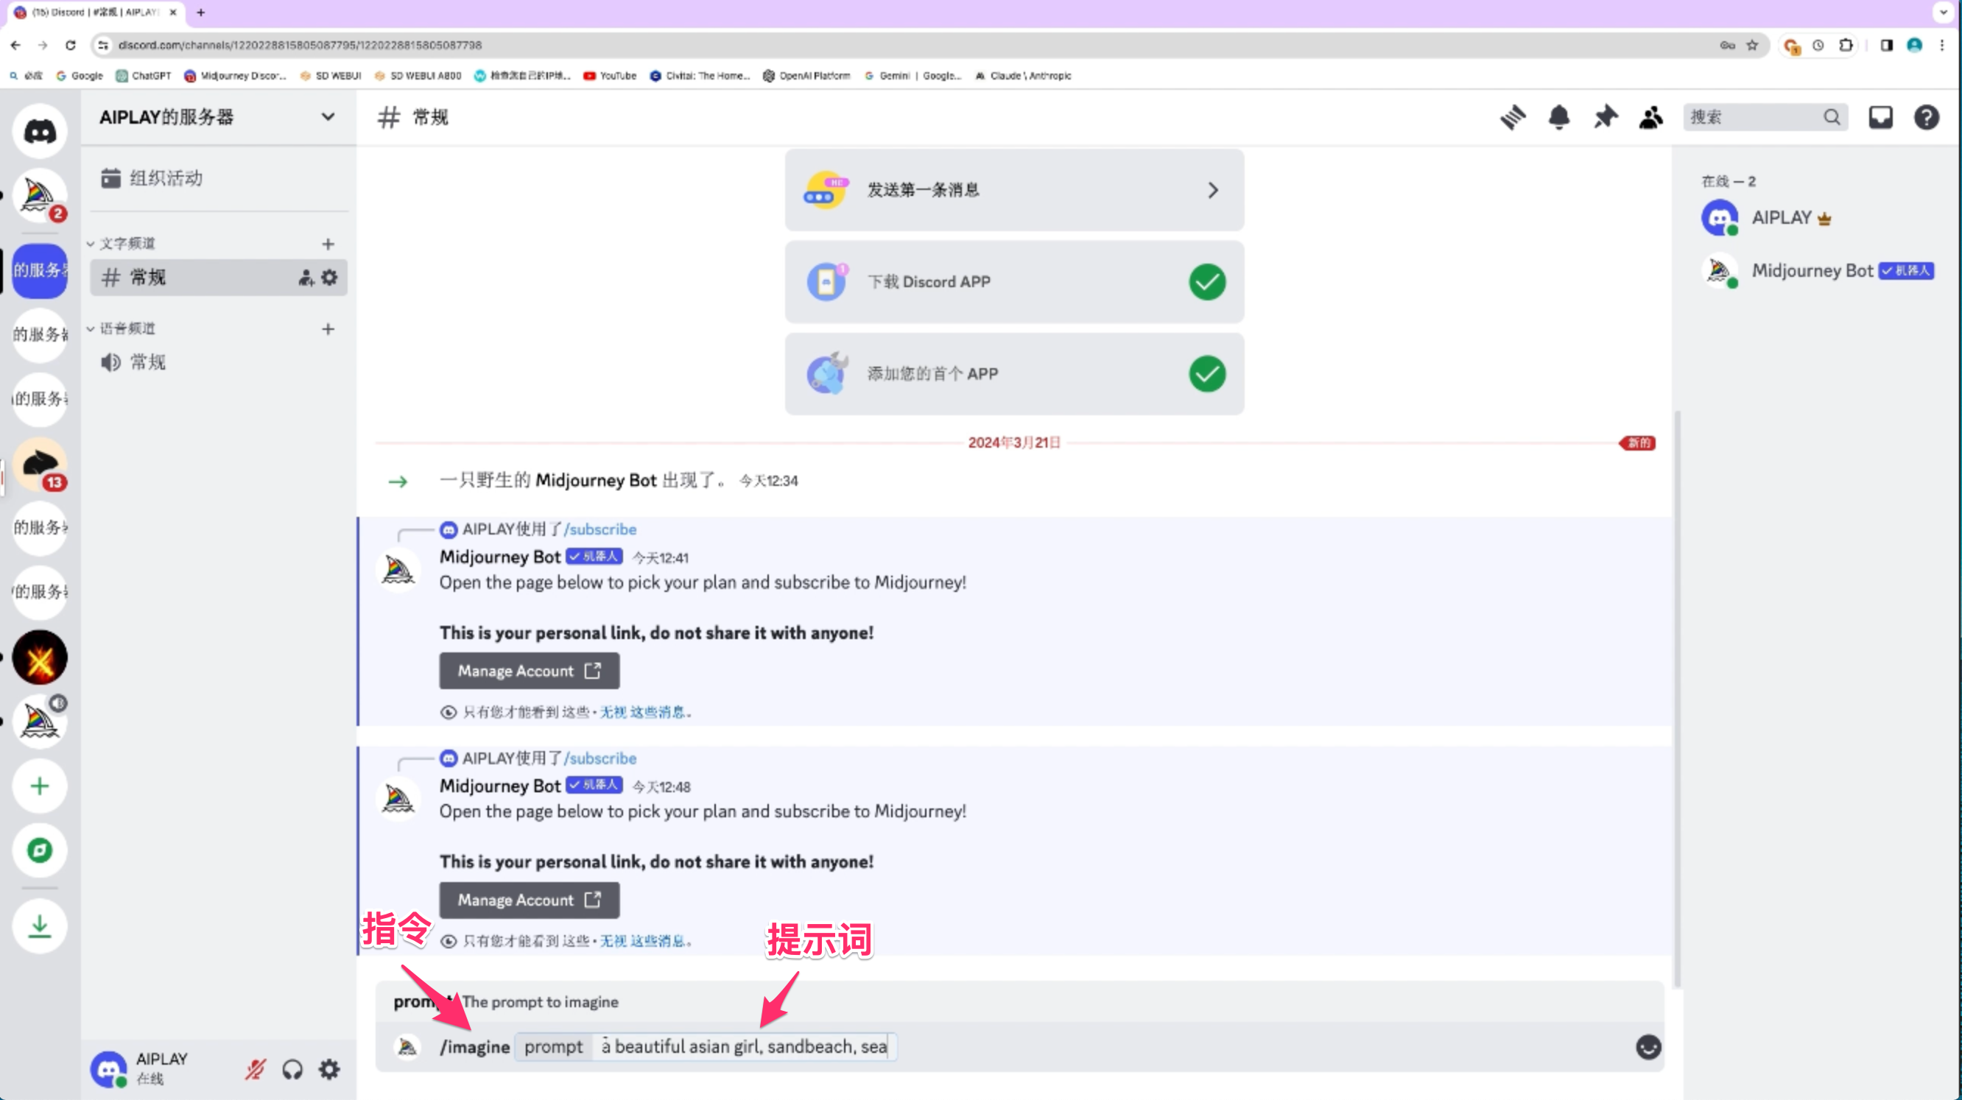Open AIPLAY in the member list
The image size is (1962, 1100).
(x=1816, y=218)
